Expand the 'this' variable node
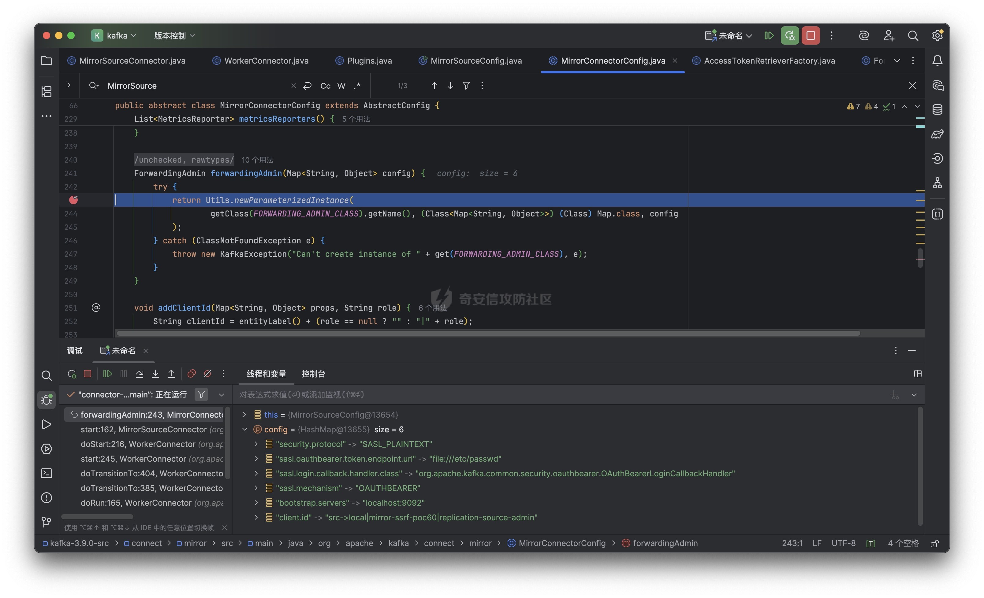Viewport: 984px width, 598px height. coord(245,415)
